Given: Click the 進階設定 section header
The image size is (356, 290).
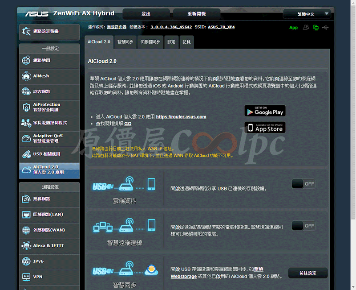Looking at the screenshot, I should [50, 187].
